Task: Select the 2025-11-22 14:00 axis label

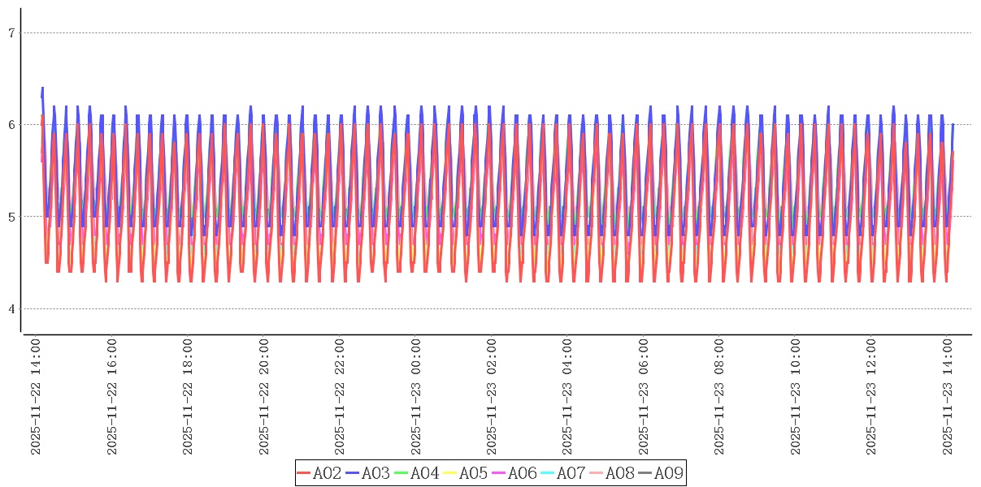Action: pos(36,397)
